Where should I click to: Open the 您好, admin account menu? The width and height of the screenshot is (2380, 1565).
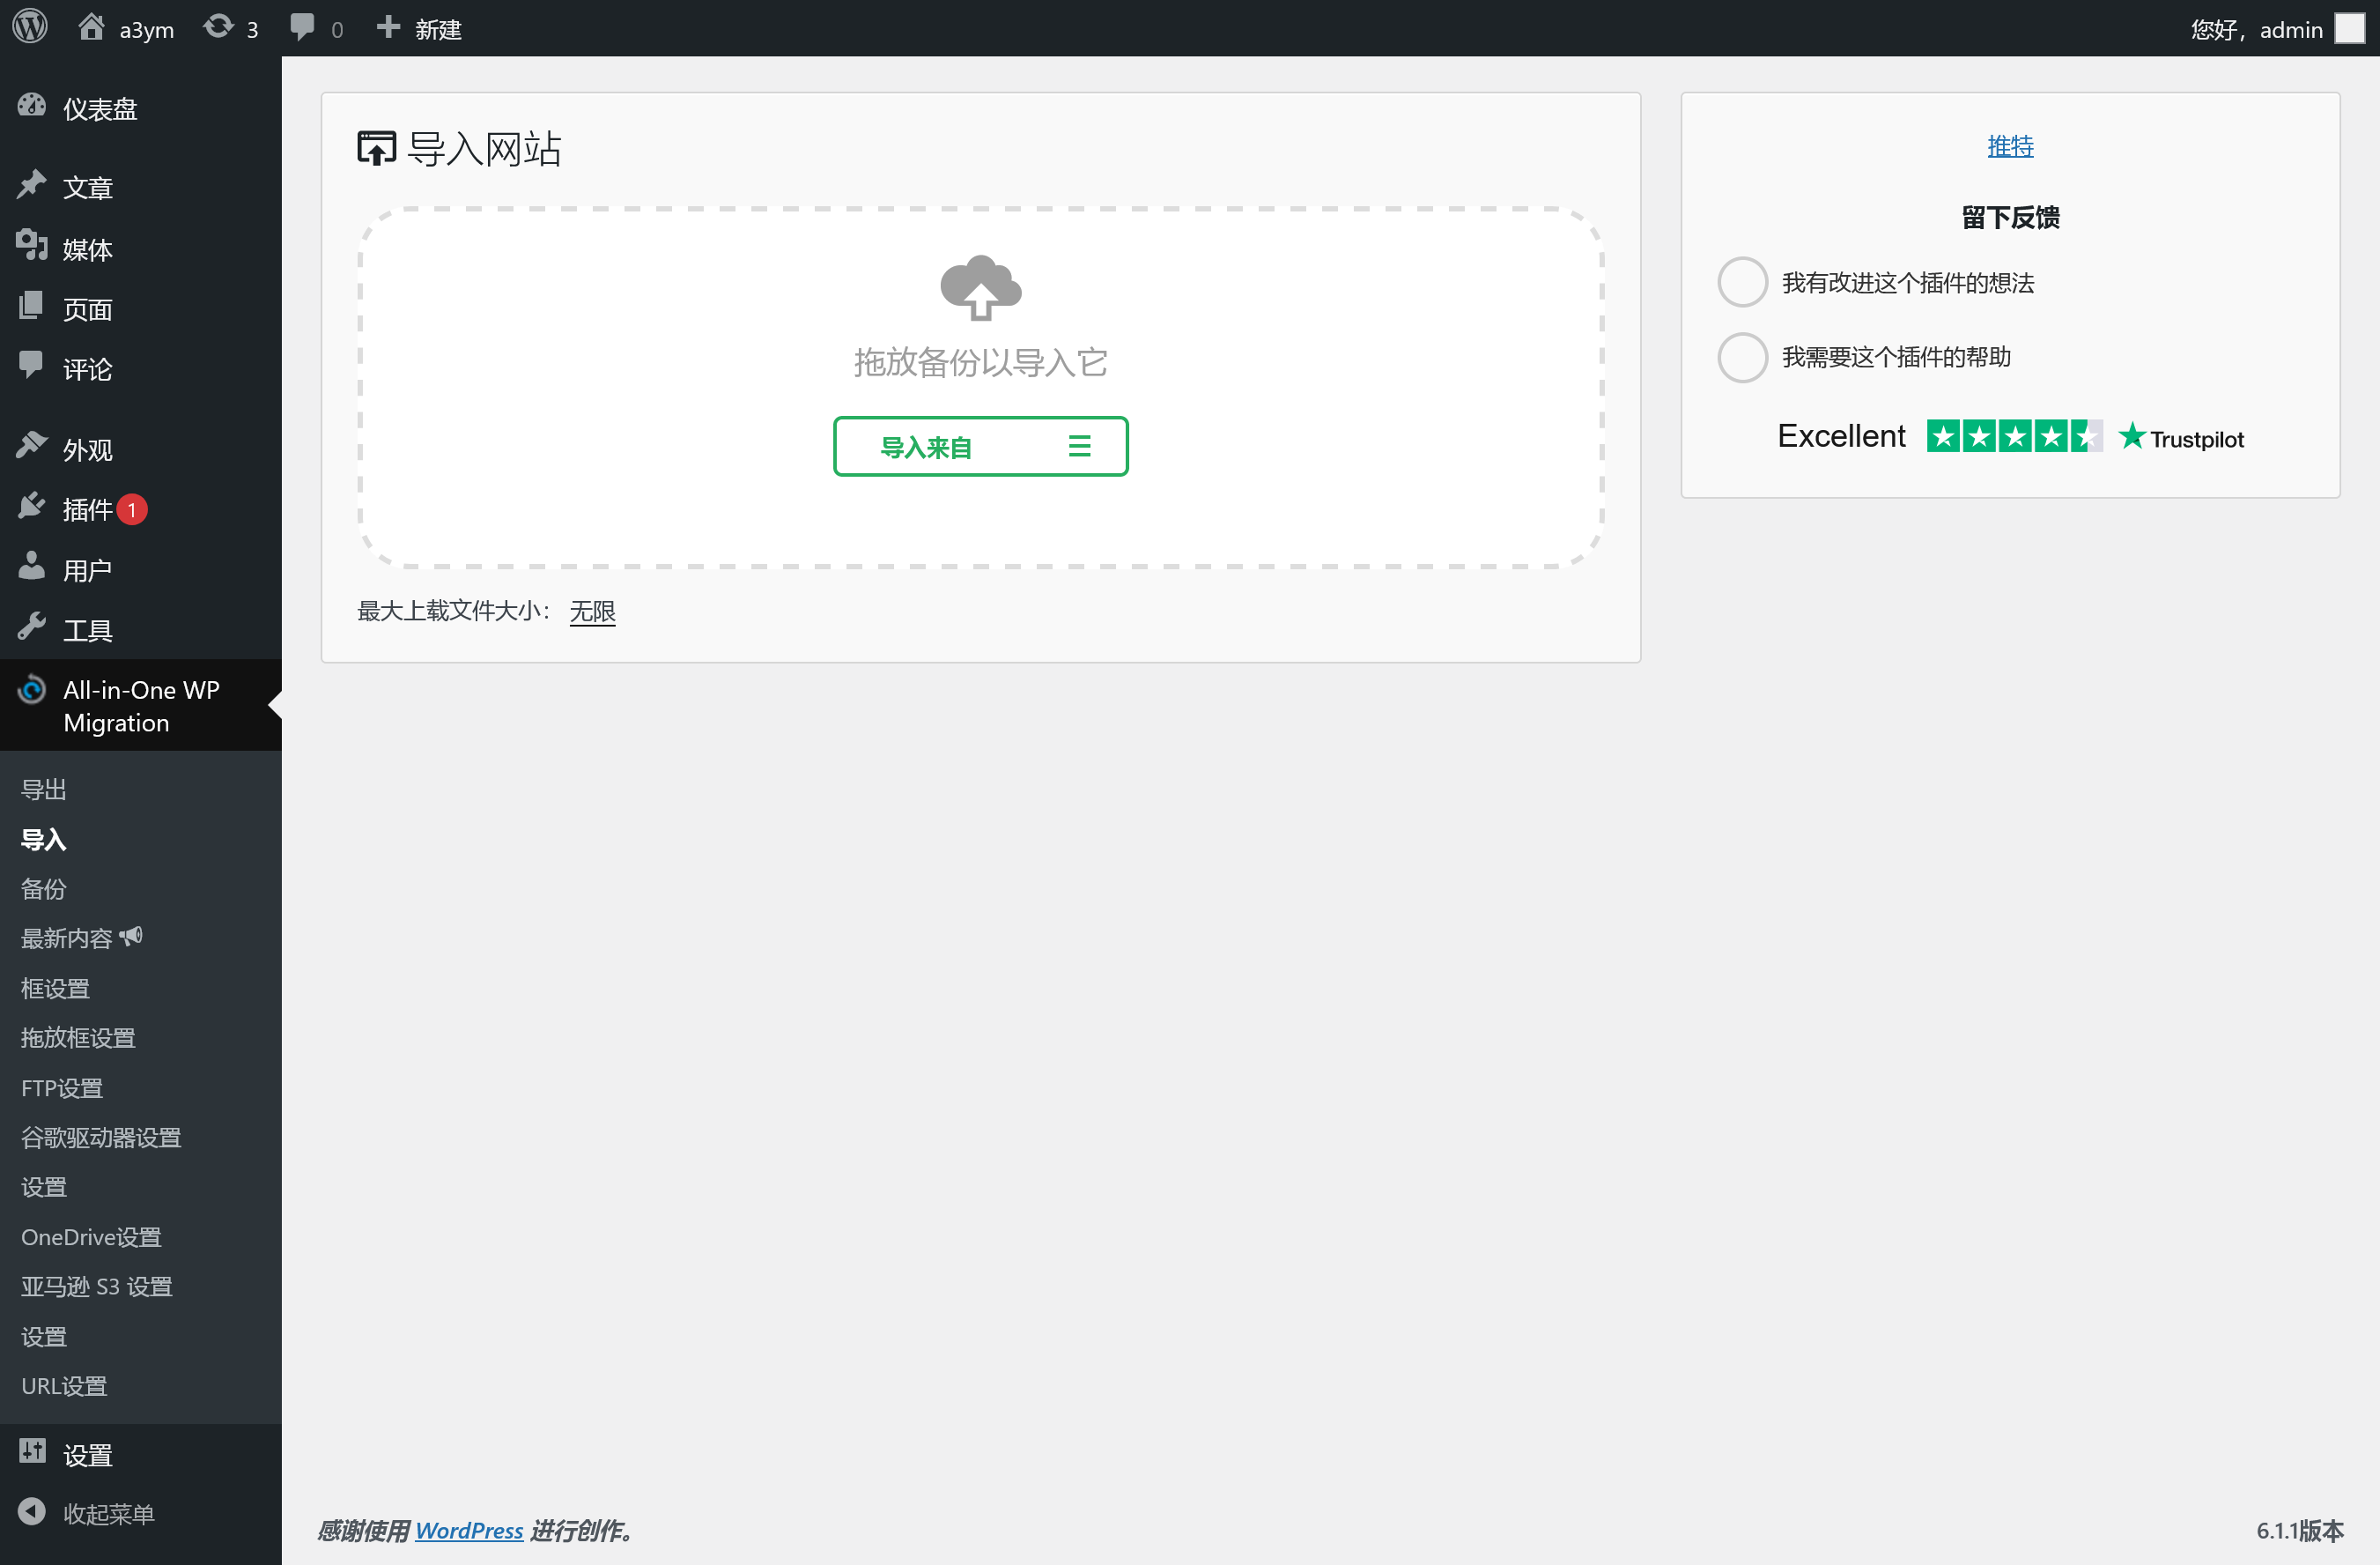2277,28
